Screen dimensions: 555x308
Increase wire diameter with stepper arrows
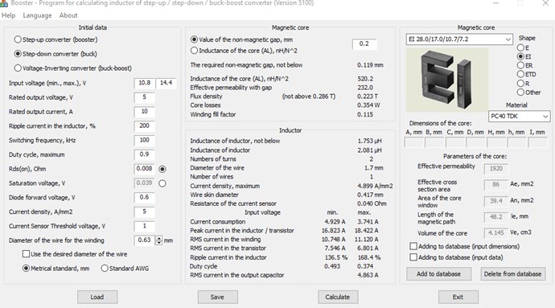[159, 238]
